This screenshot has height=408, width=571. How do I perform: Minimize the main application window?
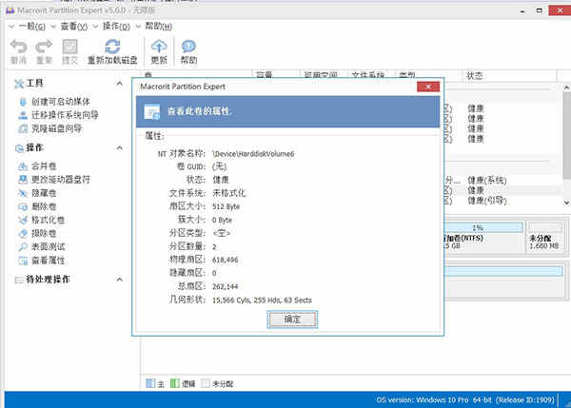[522, 10]
